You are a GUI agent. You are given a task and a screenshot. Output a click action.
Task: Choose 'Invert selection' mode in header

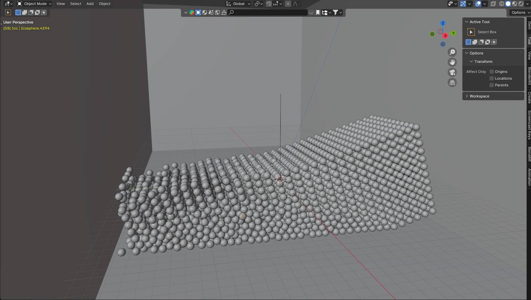37,12
